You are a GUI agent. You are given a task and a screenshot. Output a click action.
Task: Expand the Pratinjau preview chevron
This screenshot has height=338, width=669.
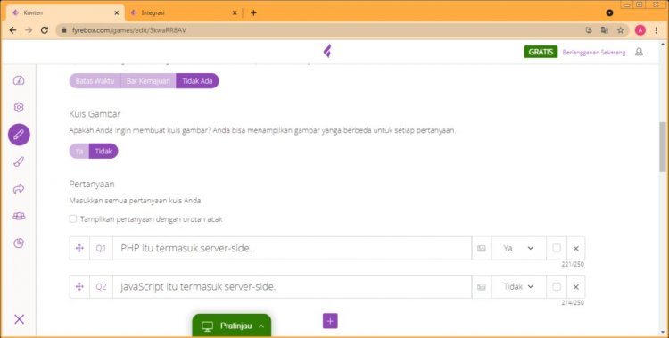[x=261, y=326]
